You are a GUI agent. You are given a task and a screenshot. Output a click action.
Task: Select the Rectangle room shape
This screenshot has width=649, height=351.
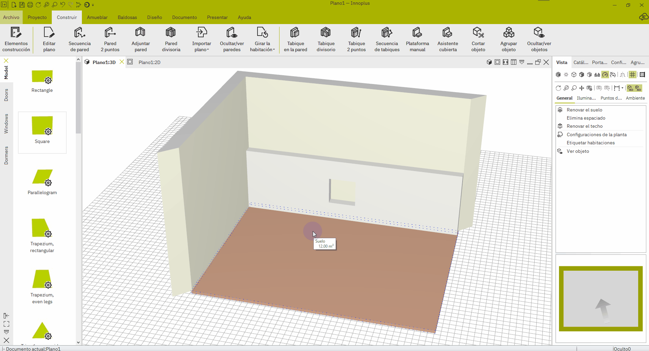[x=42, y=81]
